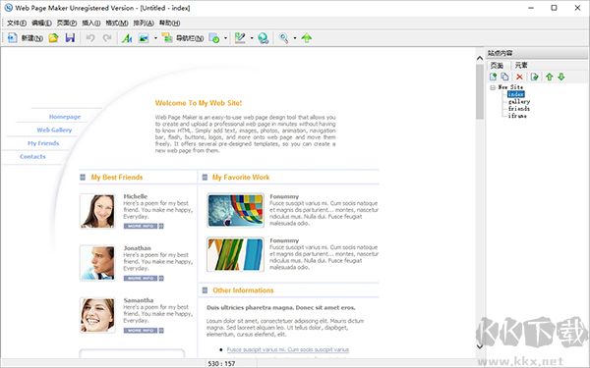
Task: Open the 帮助(H) menu
Action: point(169,23)
